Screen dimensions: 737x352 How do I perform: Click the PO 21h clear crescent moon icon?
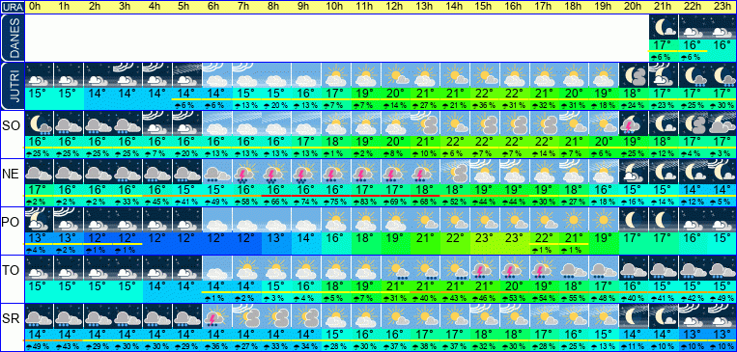pyautogui.click(x=663, y=220)
